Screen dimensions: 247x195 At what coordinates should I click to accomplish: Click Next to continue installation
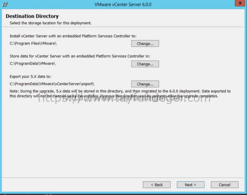tap(191, 185)
